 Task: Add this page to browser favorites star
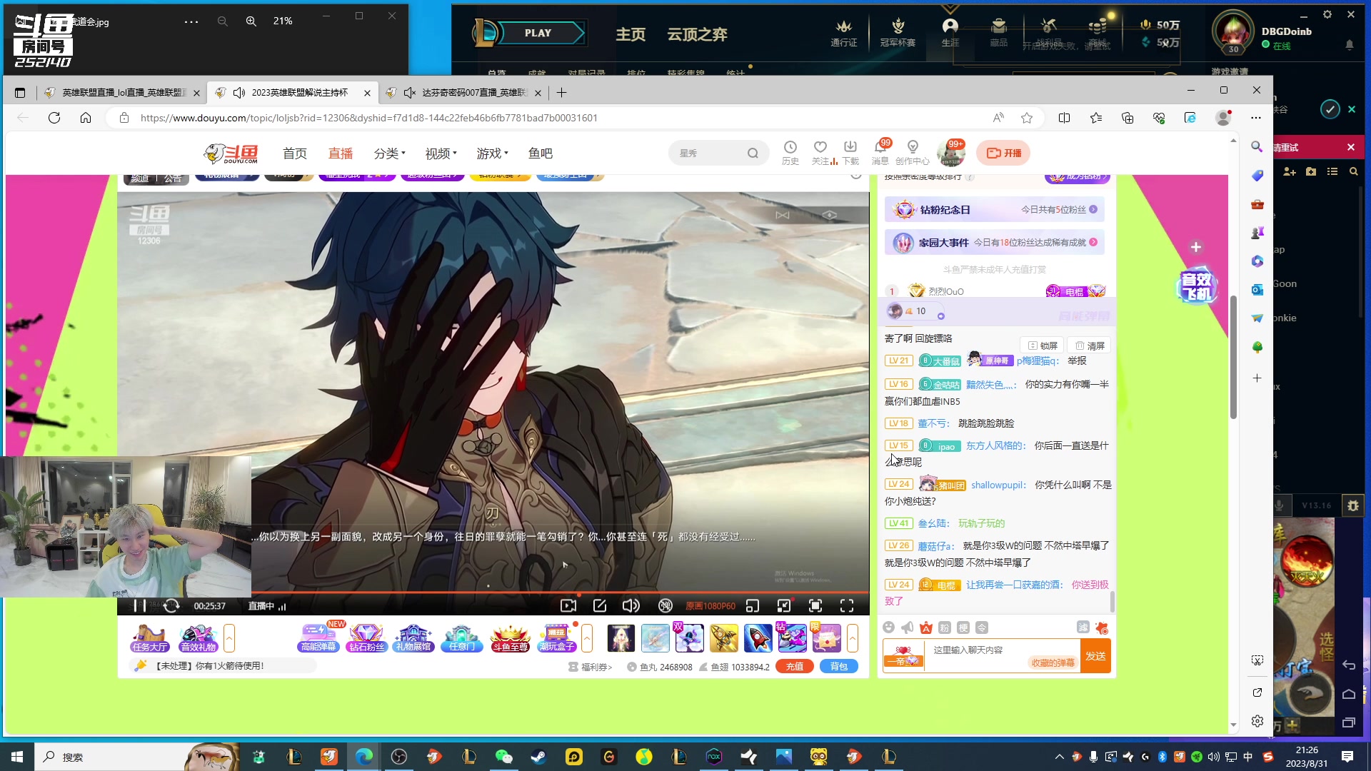(x=1027, y=118)
